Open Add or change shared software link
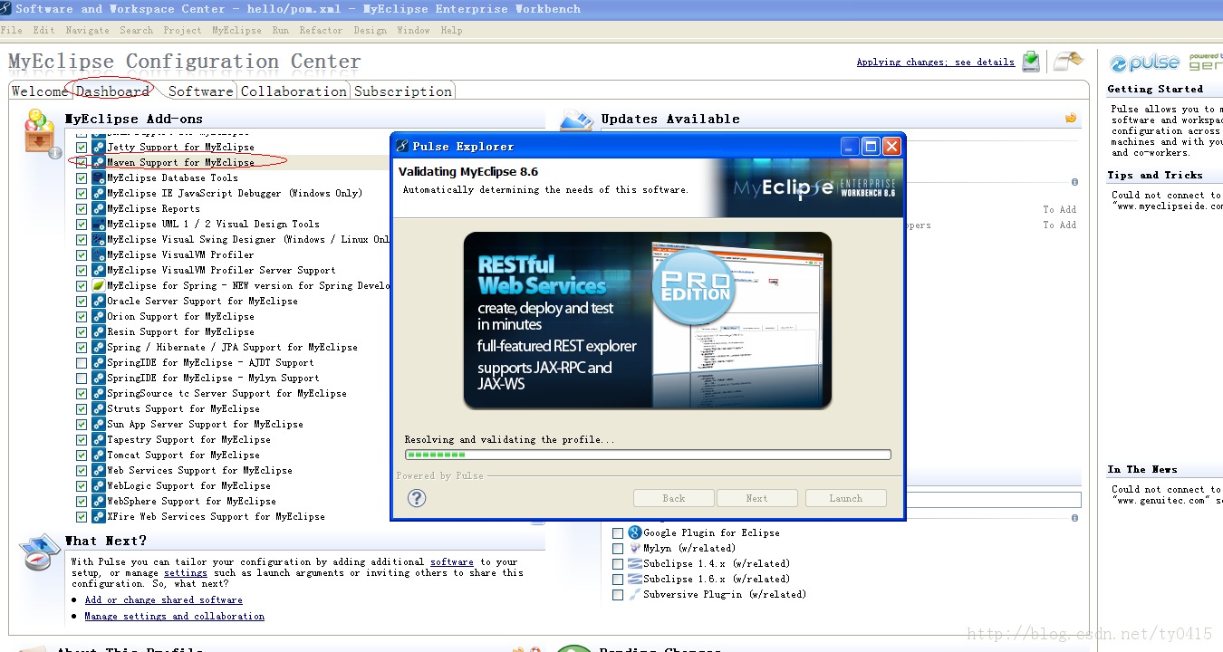Image resolution: width=1223 pixels, height=652 pixels. (164, 599)
